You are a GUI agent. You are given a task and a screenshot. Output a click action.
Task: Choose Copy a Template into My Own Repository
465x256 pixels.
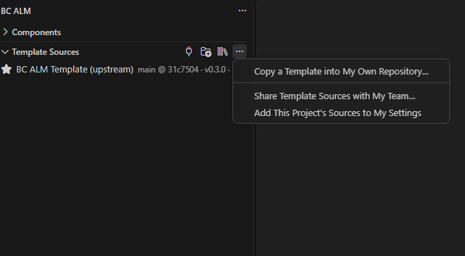(341, 72)
